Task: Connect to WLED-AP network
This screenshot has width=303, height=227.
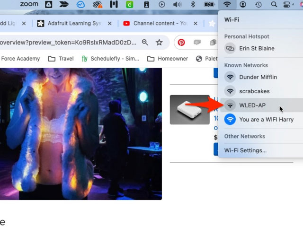Action: pos(262,105)
